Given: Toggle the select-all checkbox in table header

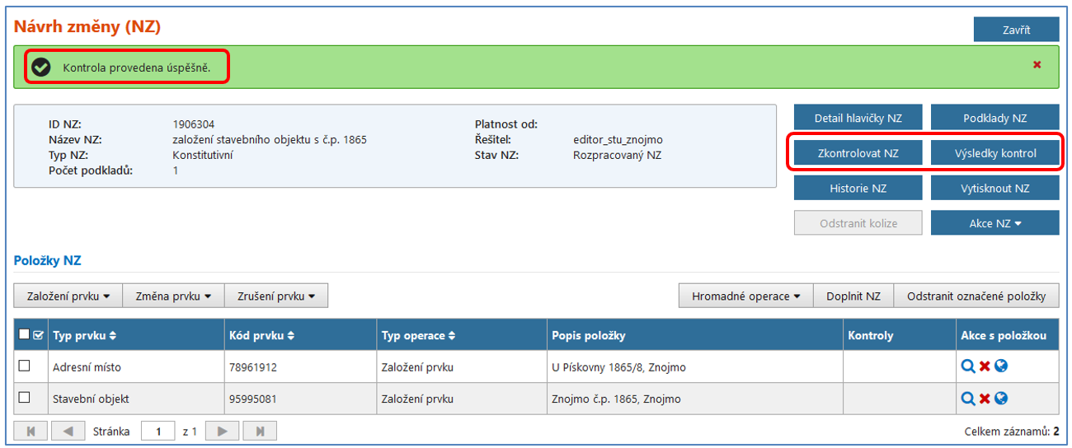Looking at the screenshot, I should (x=24, y=334).
